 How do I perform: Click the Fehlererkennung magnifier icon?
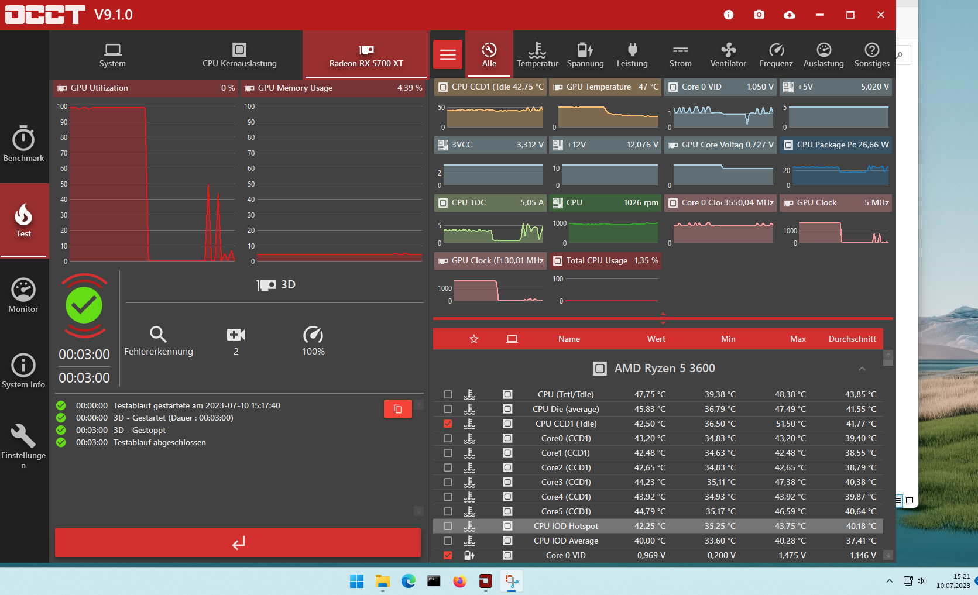[158, 334]
